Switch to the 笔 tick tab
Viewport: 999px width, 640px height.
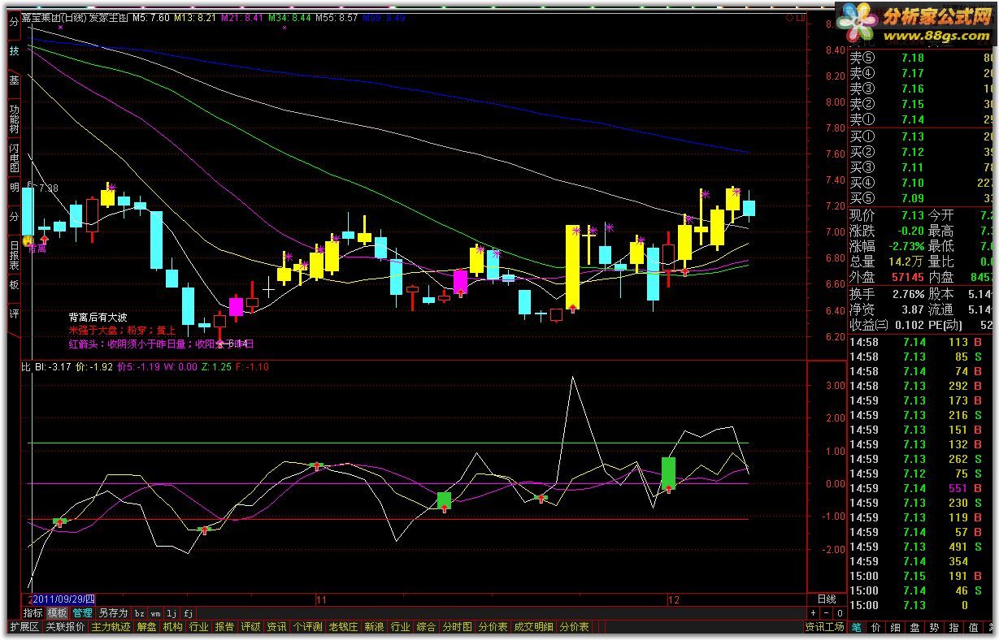tap(857, 627)
